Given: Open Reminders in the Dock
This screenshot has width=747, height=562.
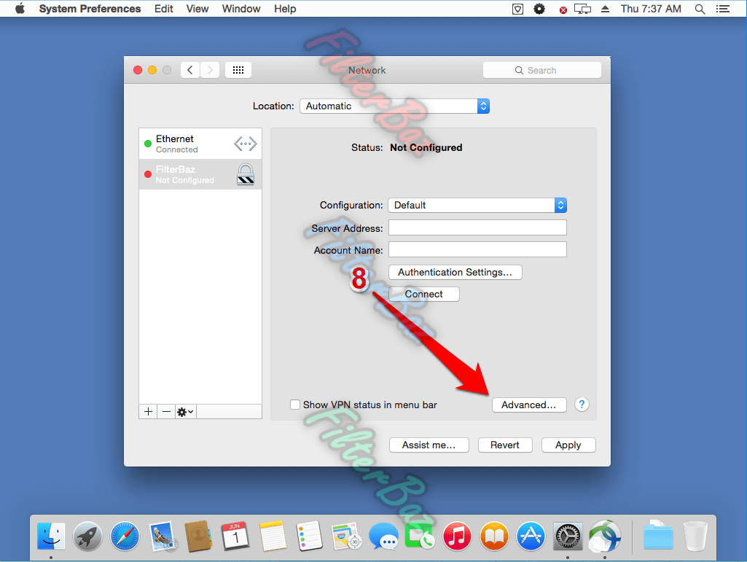Looking at the screenshot, I should [x=310, y=536].
